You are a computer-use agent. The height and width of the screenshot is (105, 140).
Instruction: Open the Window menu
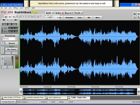tap(27, 8)
